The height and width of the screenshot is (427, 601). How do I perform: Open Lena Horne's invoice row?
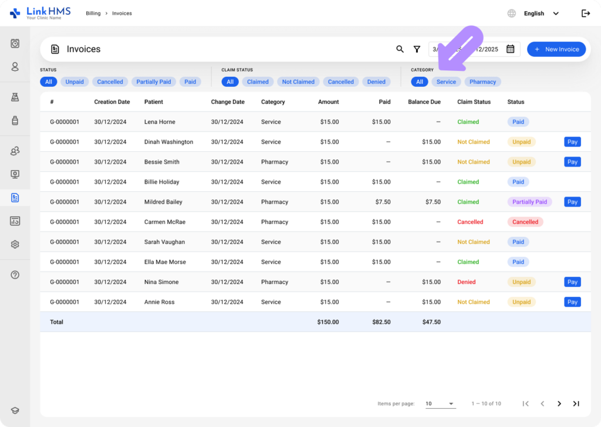click(x=315, y=122)
